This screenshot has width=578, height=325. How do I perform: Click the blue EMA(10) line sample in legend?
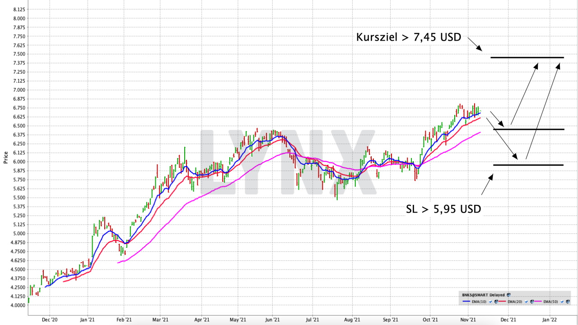pyautogui.click(x=466, y=301)
